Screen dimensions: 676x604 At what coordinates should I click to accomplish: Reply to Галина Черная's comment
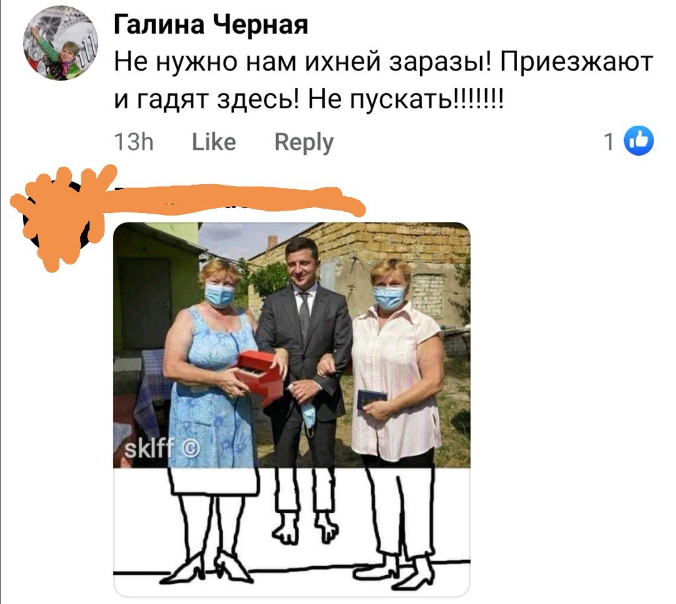click(x=304, y=142)
